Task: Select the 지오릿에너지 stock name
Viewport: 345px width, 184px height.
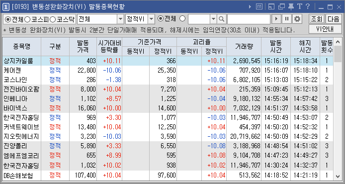Action: tap(21, 136)
